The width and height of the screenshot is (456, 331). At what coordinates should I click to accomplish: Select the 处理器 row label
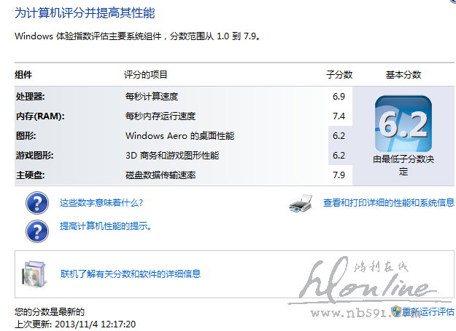(x=30, y=96)
